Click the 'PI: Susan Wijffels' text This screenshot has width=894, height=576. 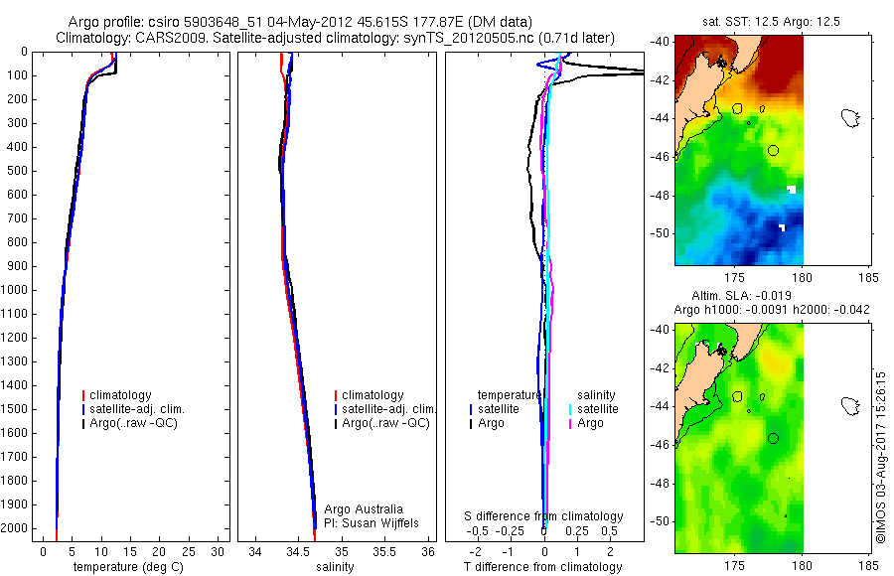tap(372, 523)
